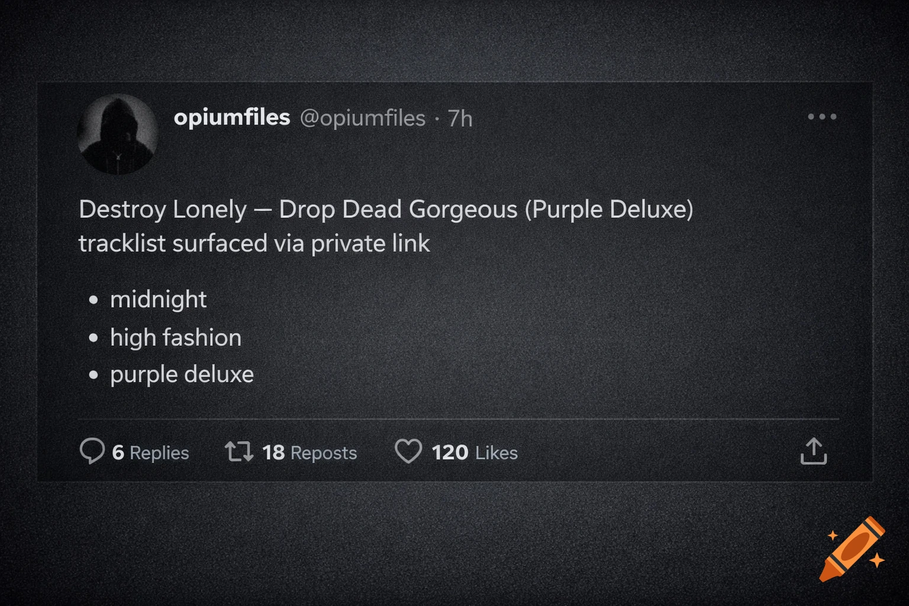The image size is (909, 606).
Task: Expand repost choices from the arrows icon
Action: tap(239, 452)
